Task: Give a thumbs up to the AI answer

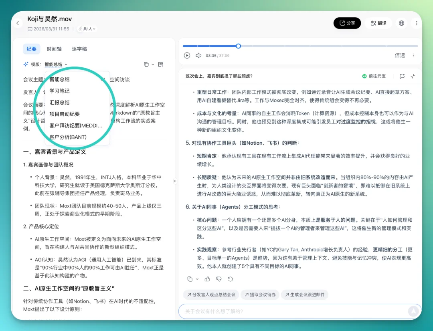Action: (x=207, y=279)
